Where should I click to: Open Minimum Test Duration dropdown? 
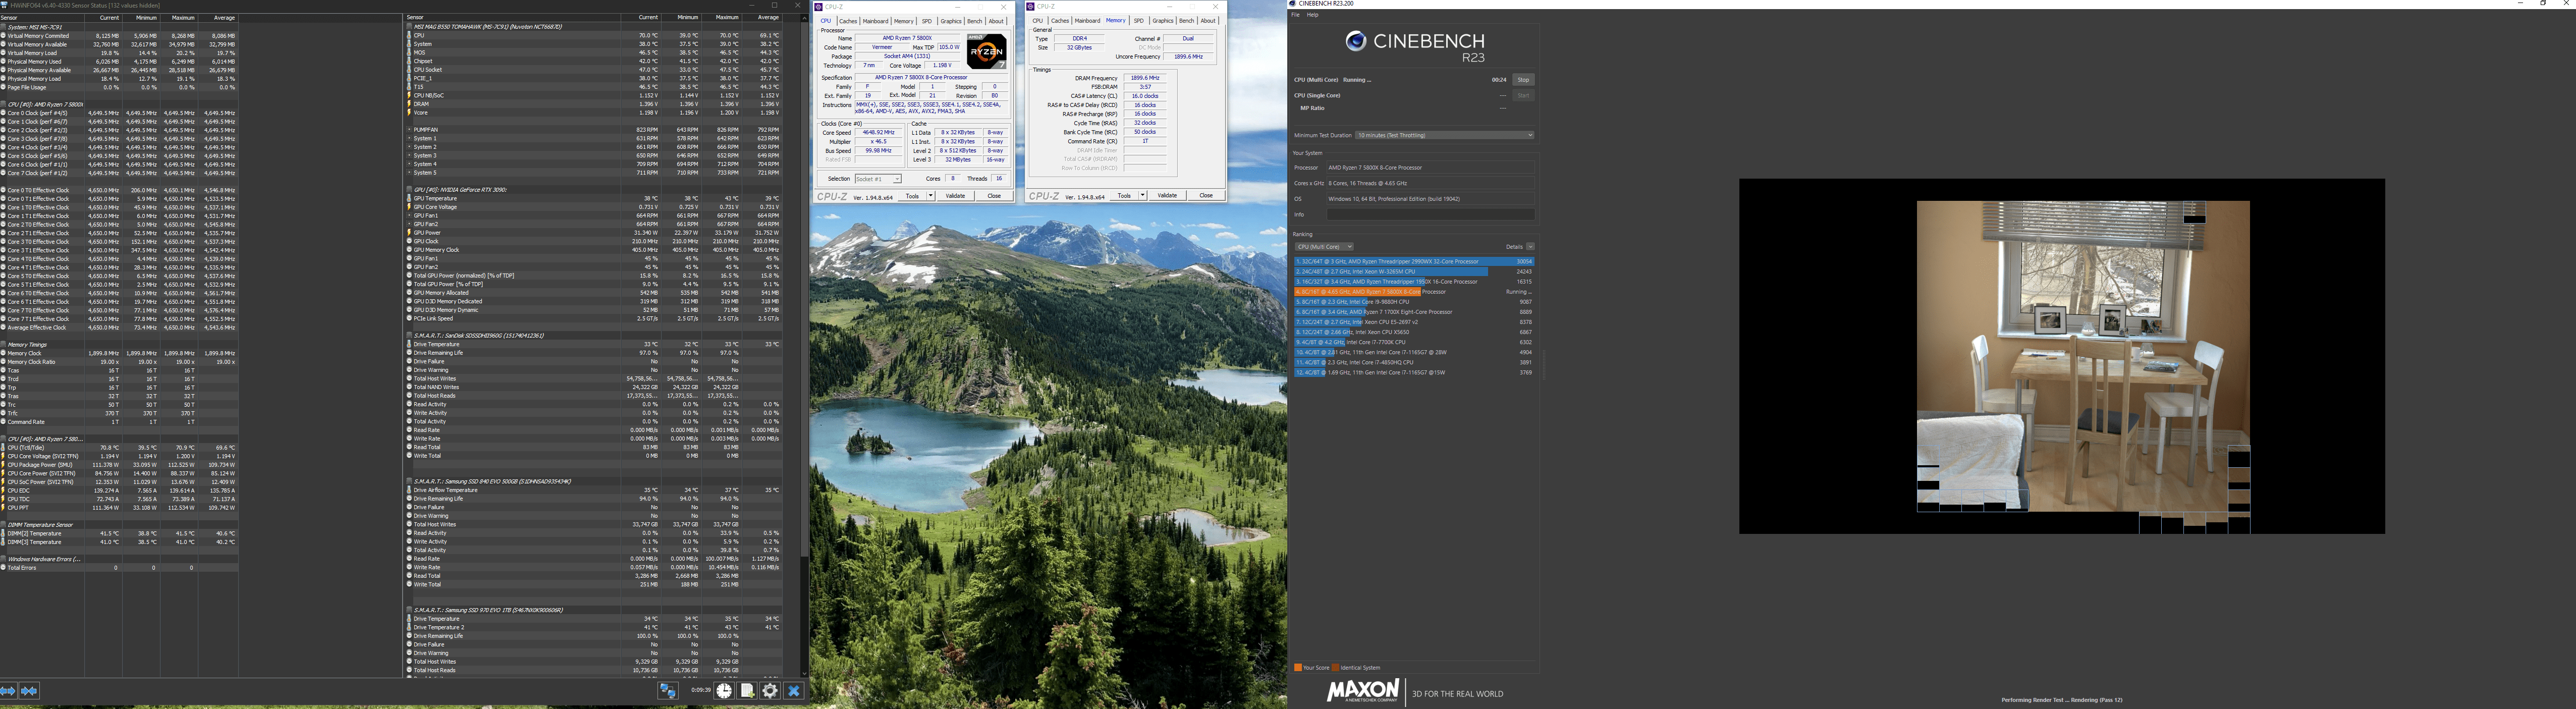point(1444,135)
